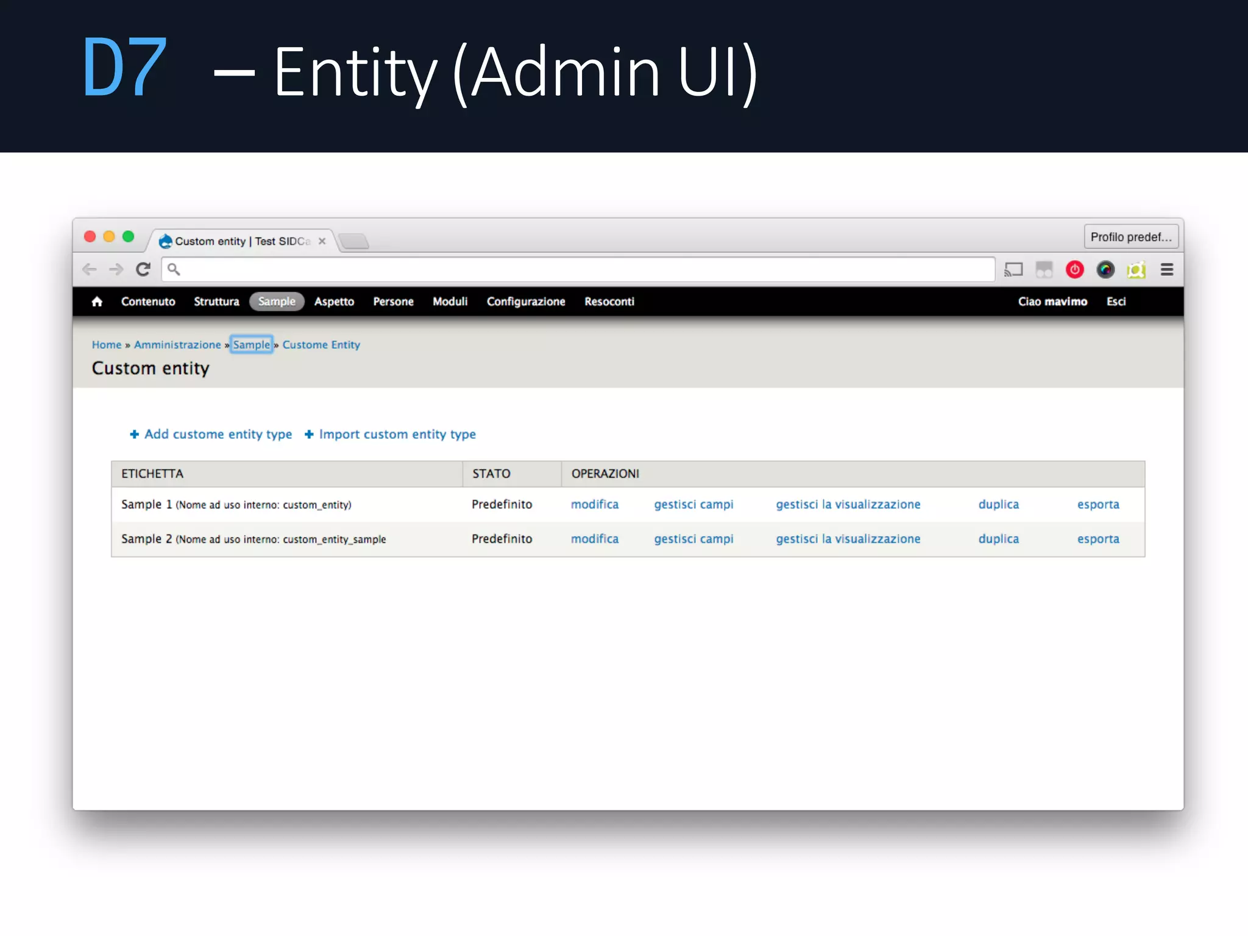Screen dimensions: 1248x936
Task: Reload the page with refresh icon
Action: (x=143, y=269)
